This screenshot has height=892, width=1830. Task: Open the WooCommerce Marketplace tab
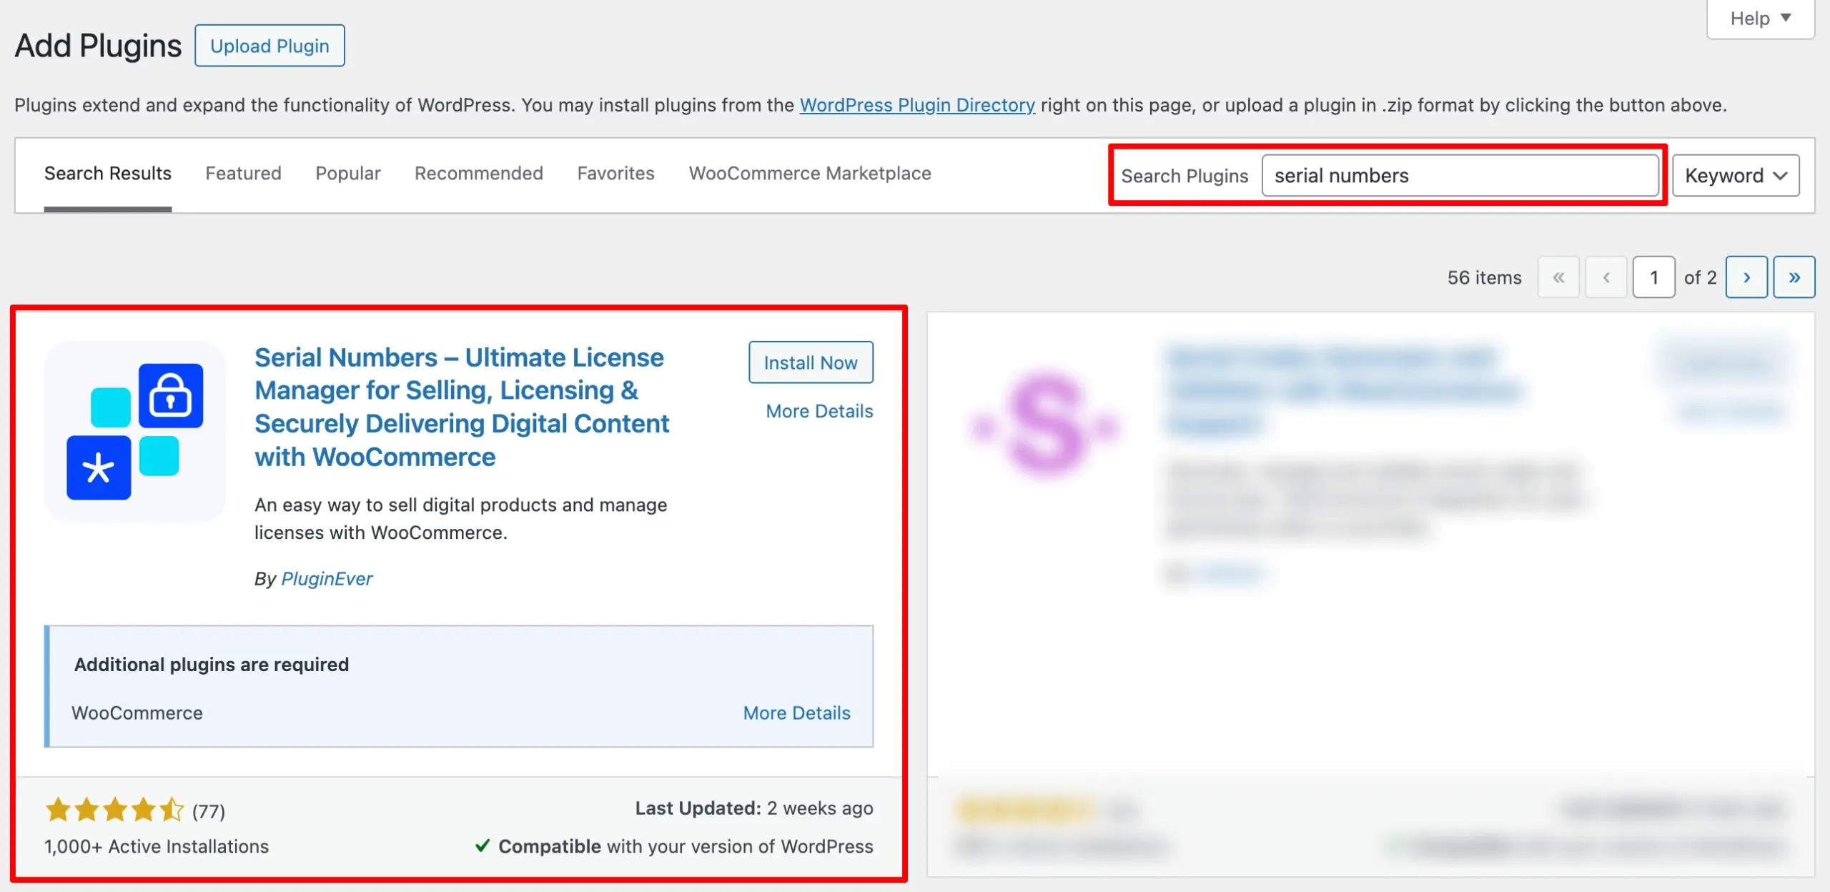pos(810,174)
